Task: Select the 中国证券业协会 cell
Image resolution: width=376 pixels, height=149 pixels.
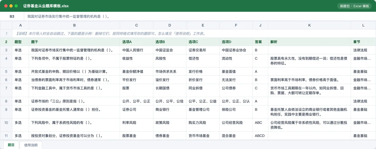Action: 236,50
